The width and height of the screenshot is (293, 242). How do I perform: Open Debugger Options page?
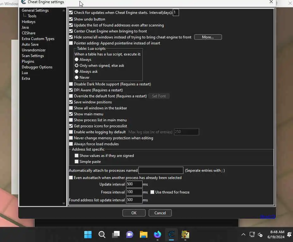[x=37, y=67]
